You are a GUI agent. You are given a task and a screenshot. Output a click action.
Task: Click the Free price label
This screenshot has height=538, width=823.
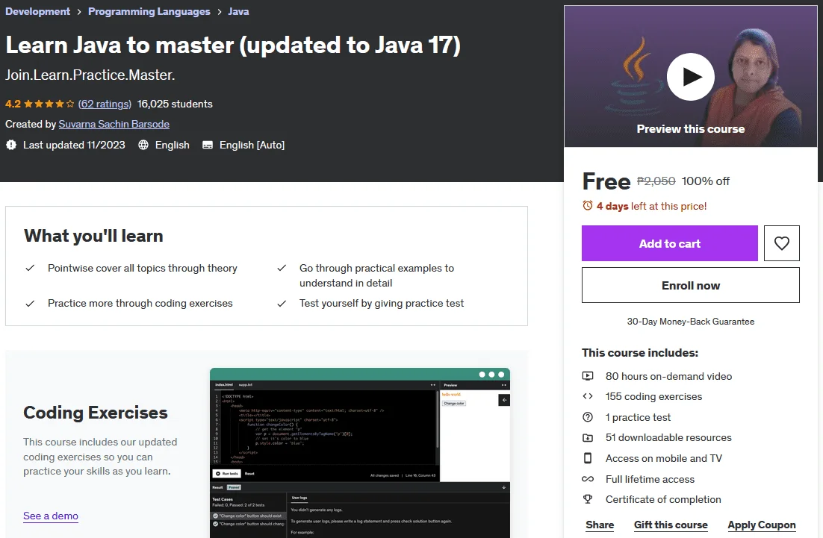coord(606,181)
